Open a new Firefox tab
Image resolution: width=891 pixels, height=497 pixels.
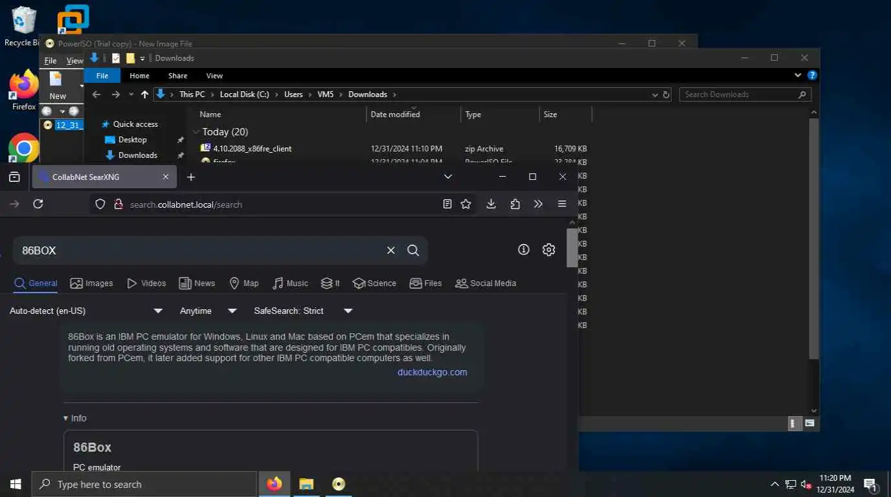click(x=190, y=177)
